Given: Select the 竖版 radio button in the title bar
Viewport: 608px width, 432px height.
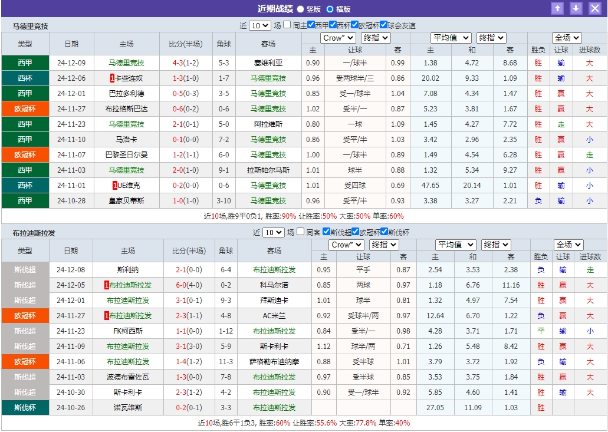Looking at the screenshot, I should [300, 8].
